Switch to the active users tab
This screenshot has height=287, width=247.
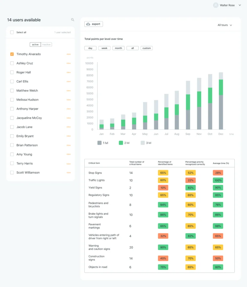coord(35,45)
